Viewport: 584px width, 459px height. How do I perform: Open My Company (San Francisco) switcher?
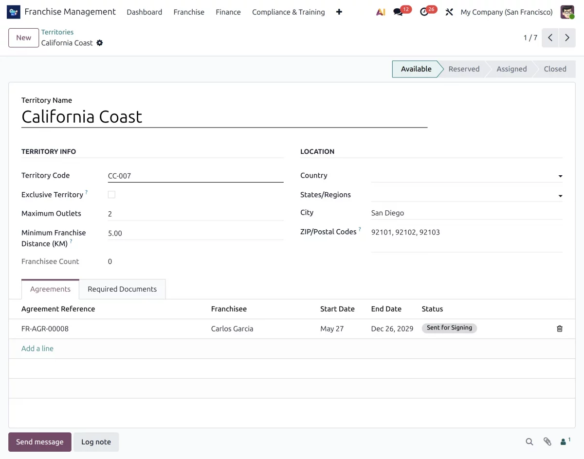pyautogui.click(x=507, y=12)
